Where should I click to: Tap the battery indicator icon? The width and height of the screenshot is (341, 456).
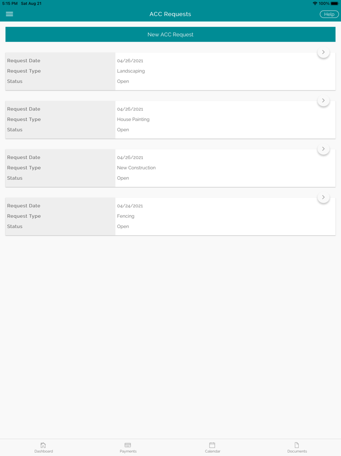coord(335,3)
